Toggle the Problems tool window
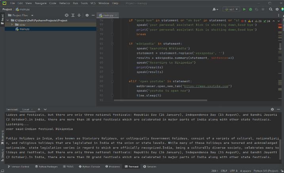284x173 pixels. [x=113, y=167]
